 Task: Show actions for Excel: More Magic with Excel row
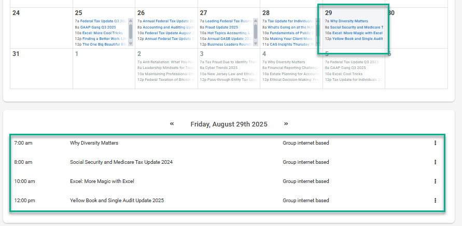pos(435,181)
